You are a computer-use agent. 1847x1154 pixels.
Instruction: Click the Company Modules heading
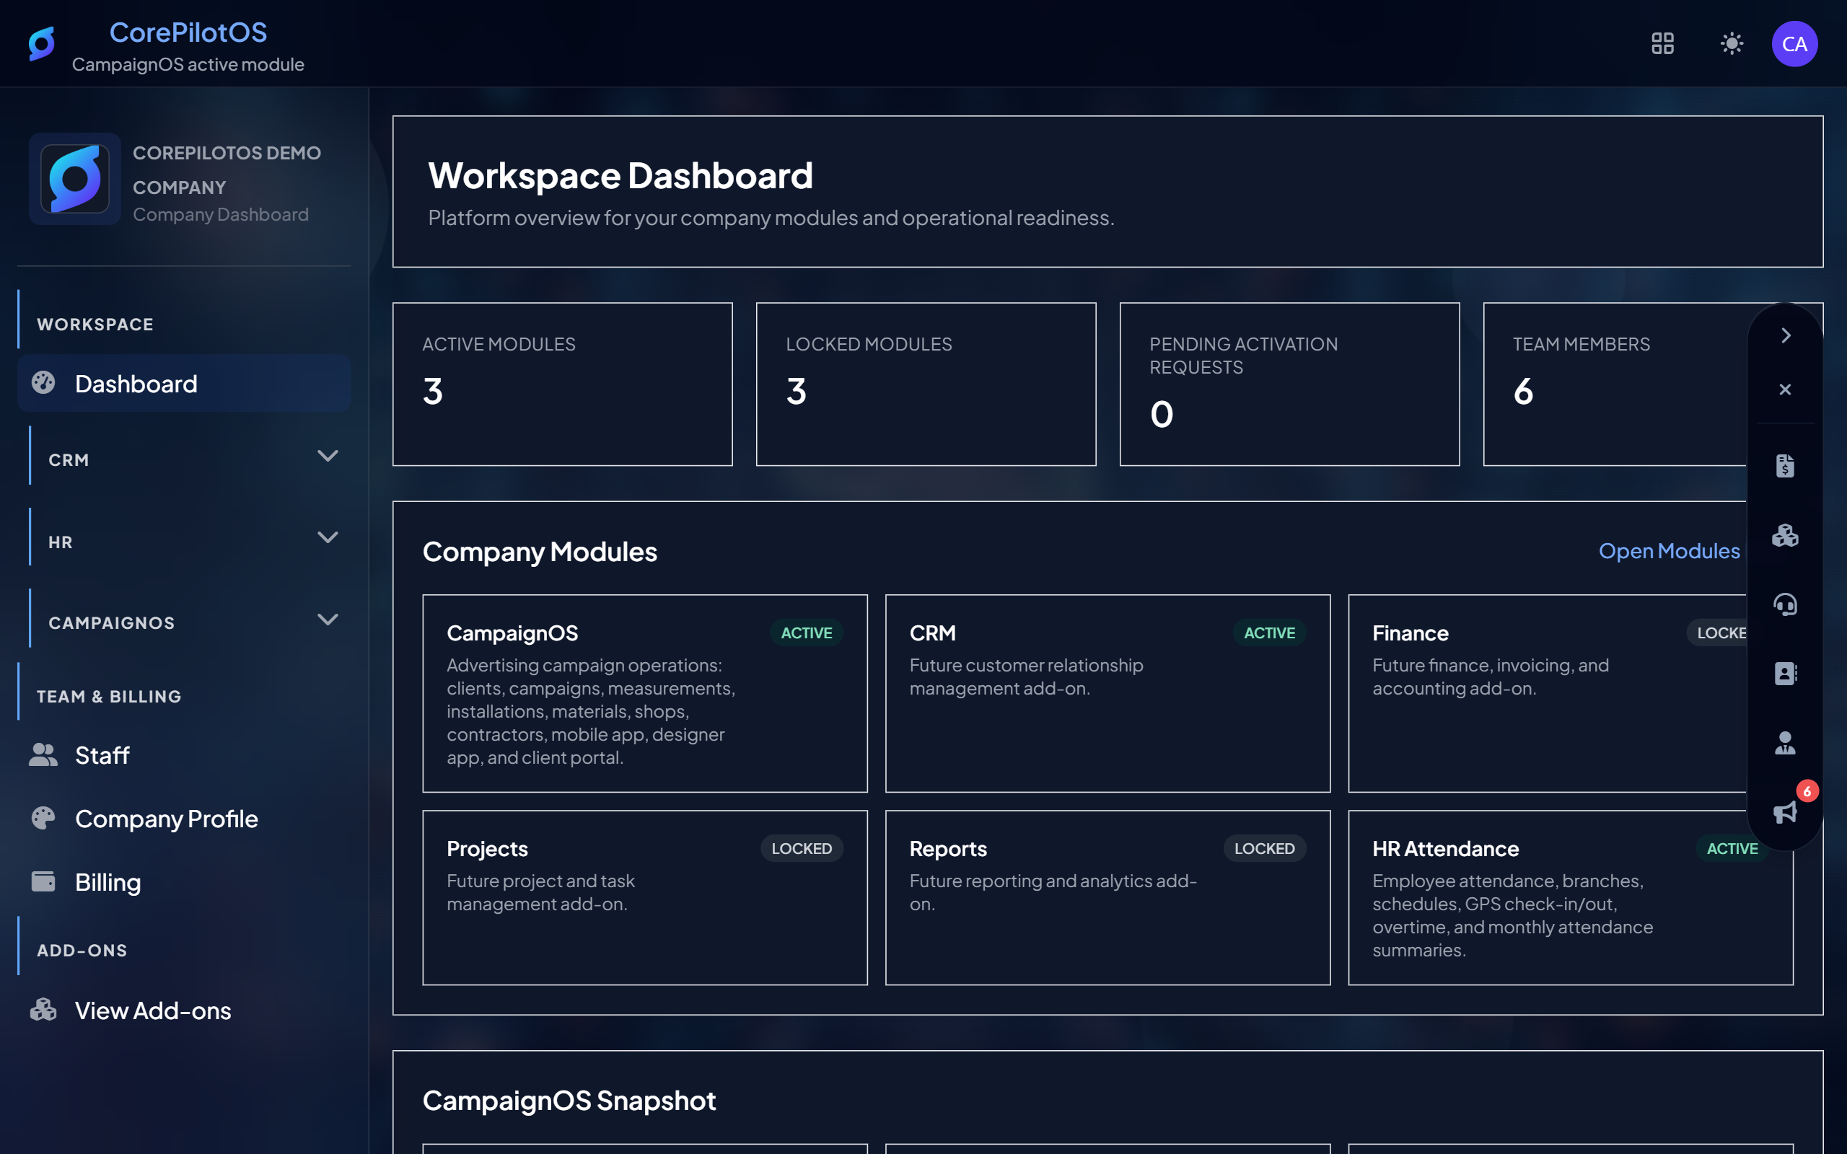(540, 551)
